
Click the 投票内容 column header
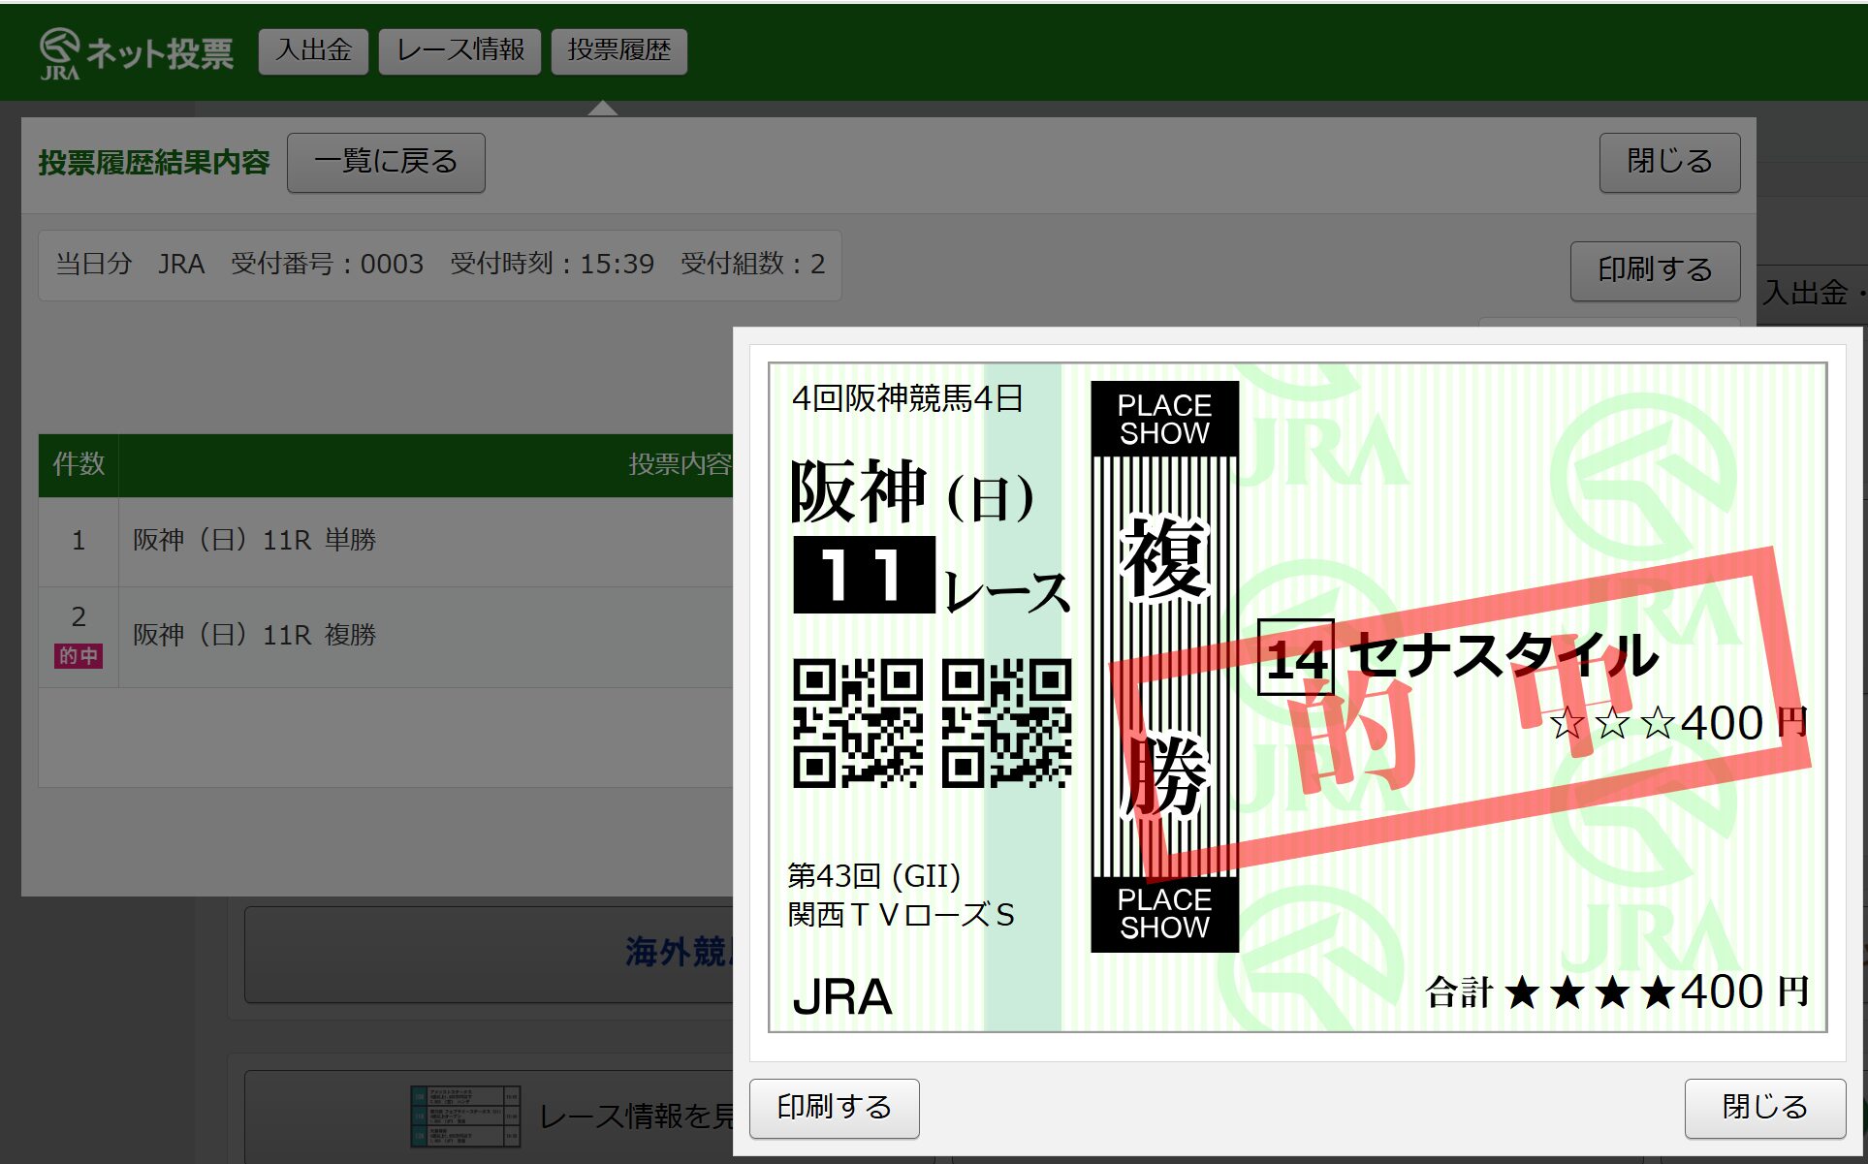coord(680,464)
